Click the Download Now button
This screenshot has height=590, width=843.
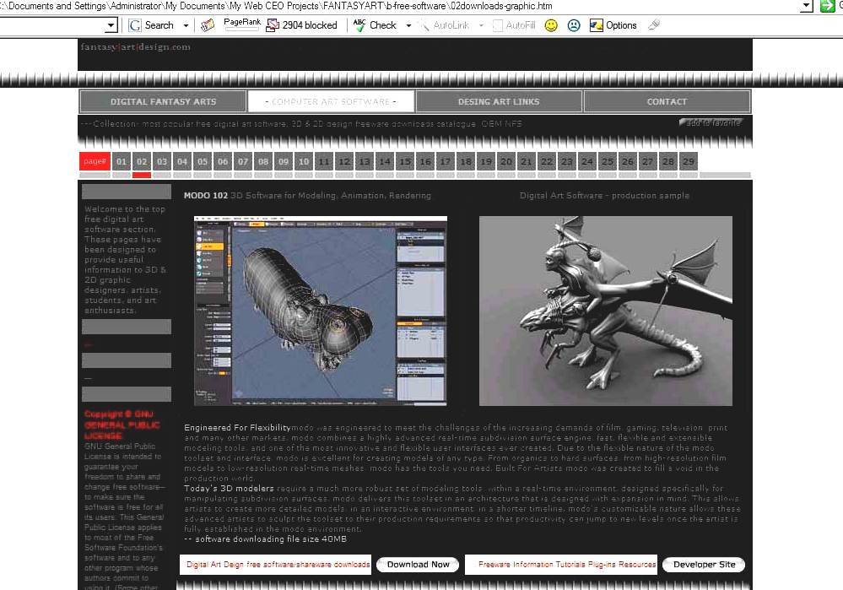click(418, 564)
